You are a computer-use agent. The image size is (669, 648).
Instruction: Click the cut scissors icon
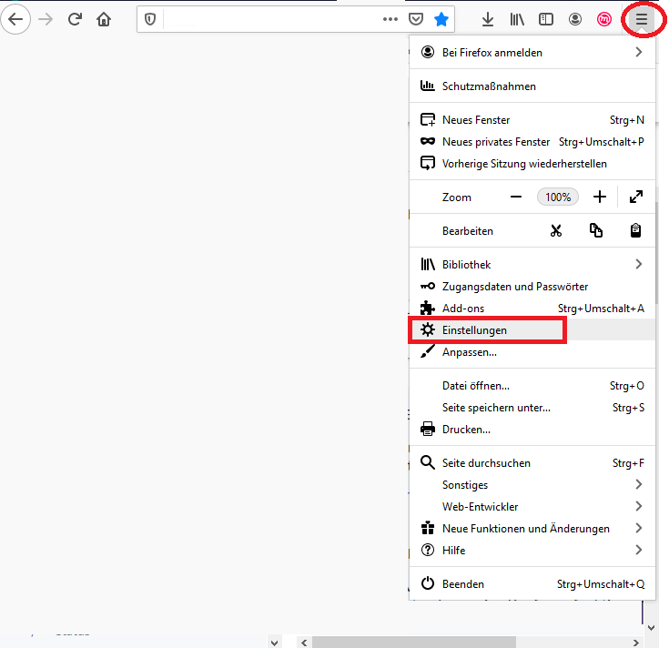click(x=556, y=231)
